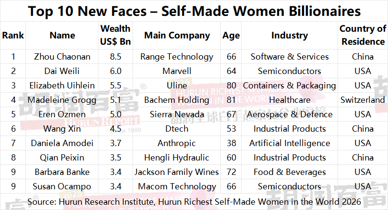Click the Wealth US$ Bn column header
This screenshot has width=388, height=210.
[115, 35]
